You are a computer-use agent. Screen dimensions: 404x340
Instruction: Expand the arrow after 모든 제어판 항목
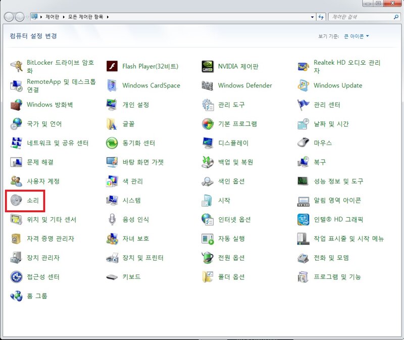click(x=108, y=17)
